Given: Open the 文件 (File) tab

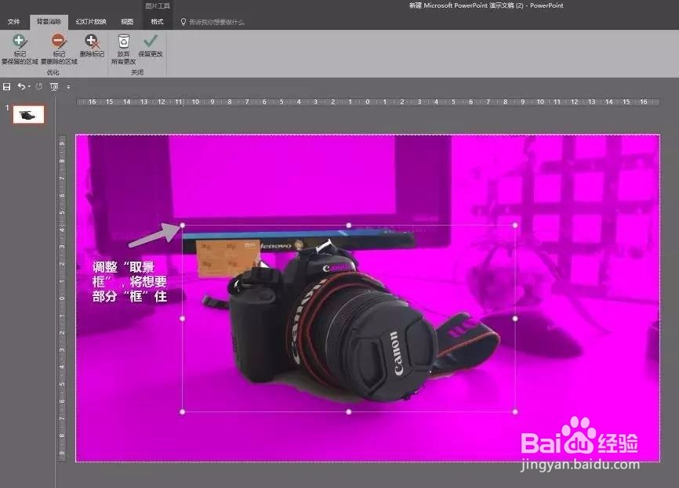Looking at the screenshot, I should click(x=13, y=22).
